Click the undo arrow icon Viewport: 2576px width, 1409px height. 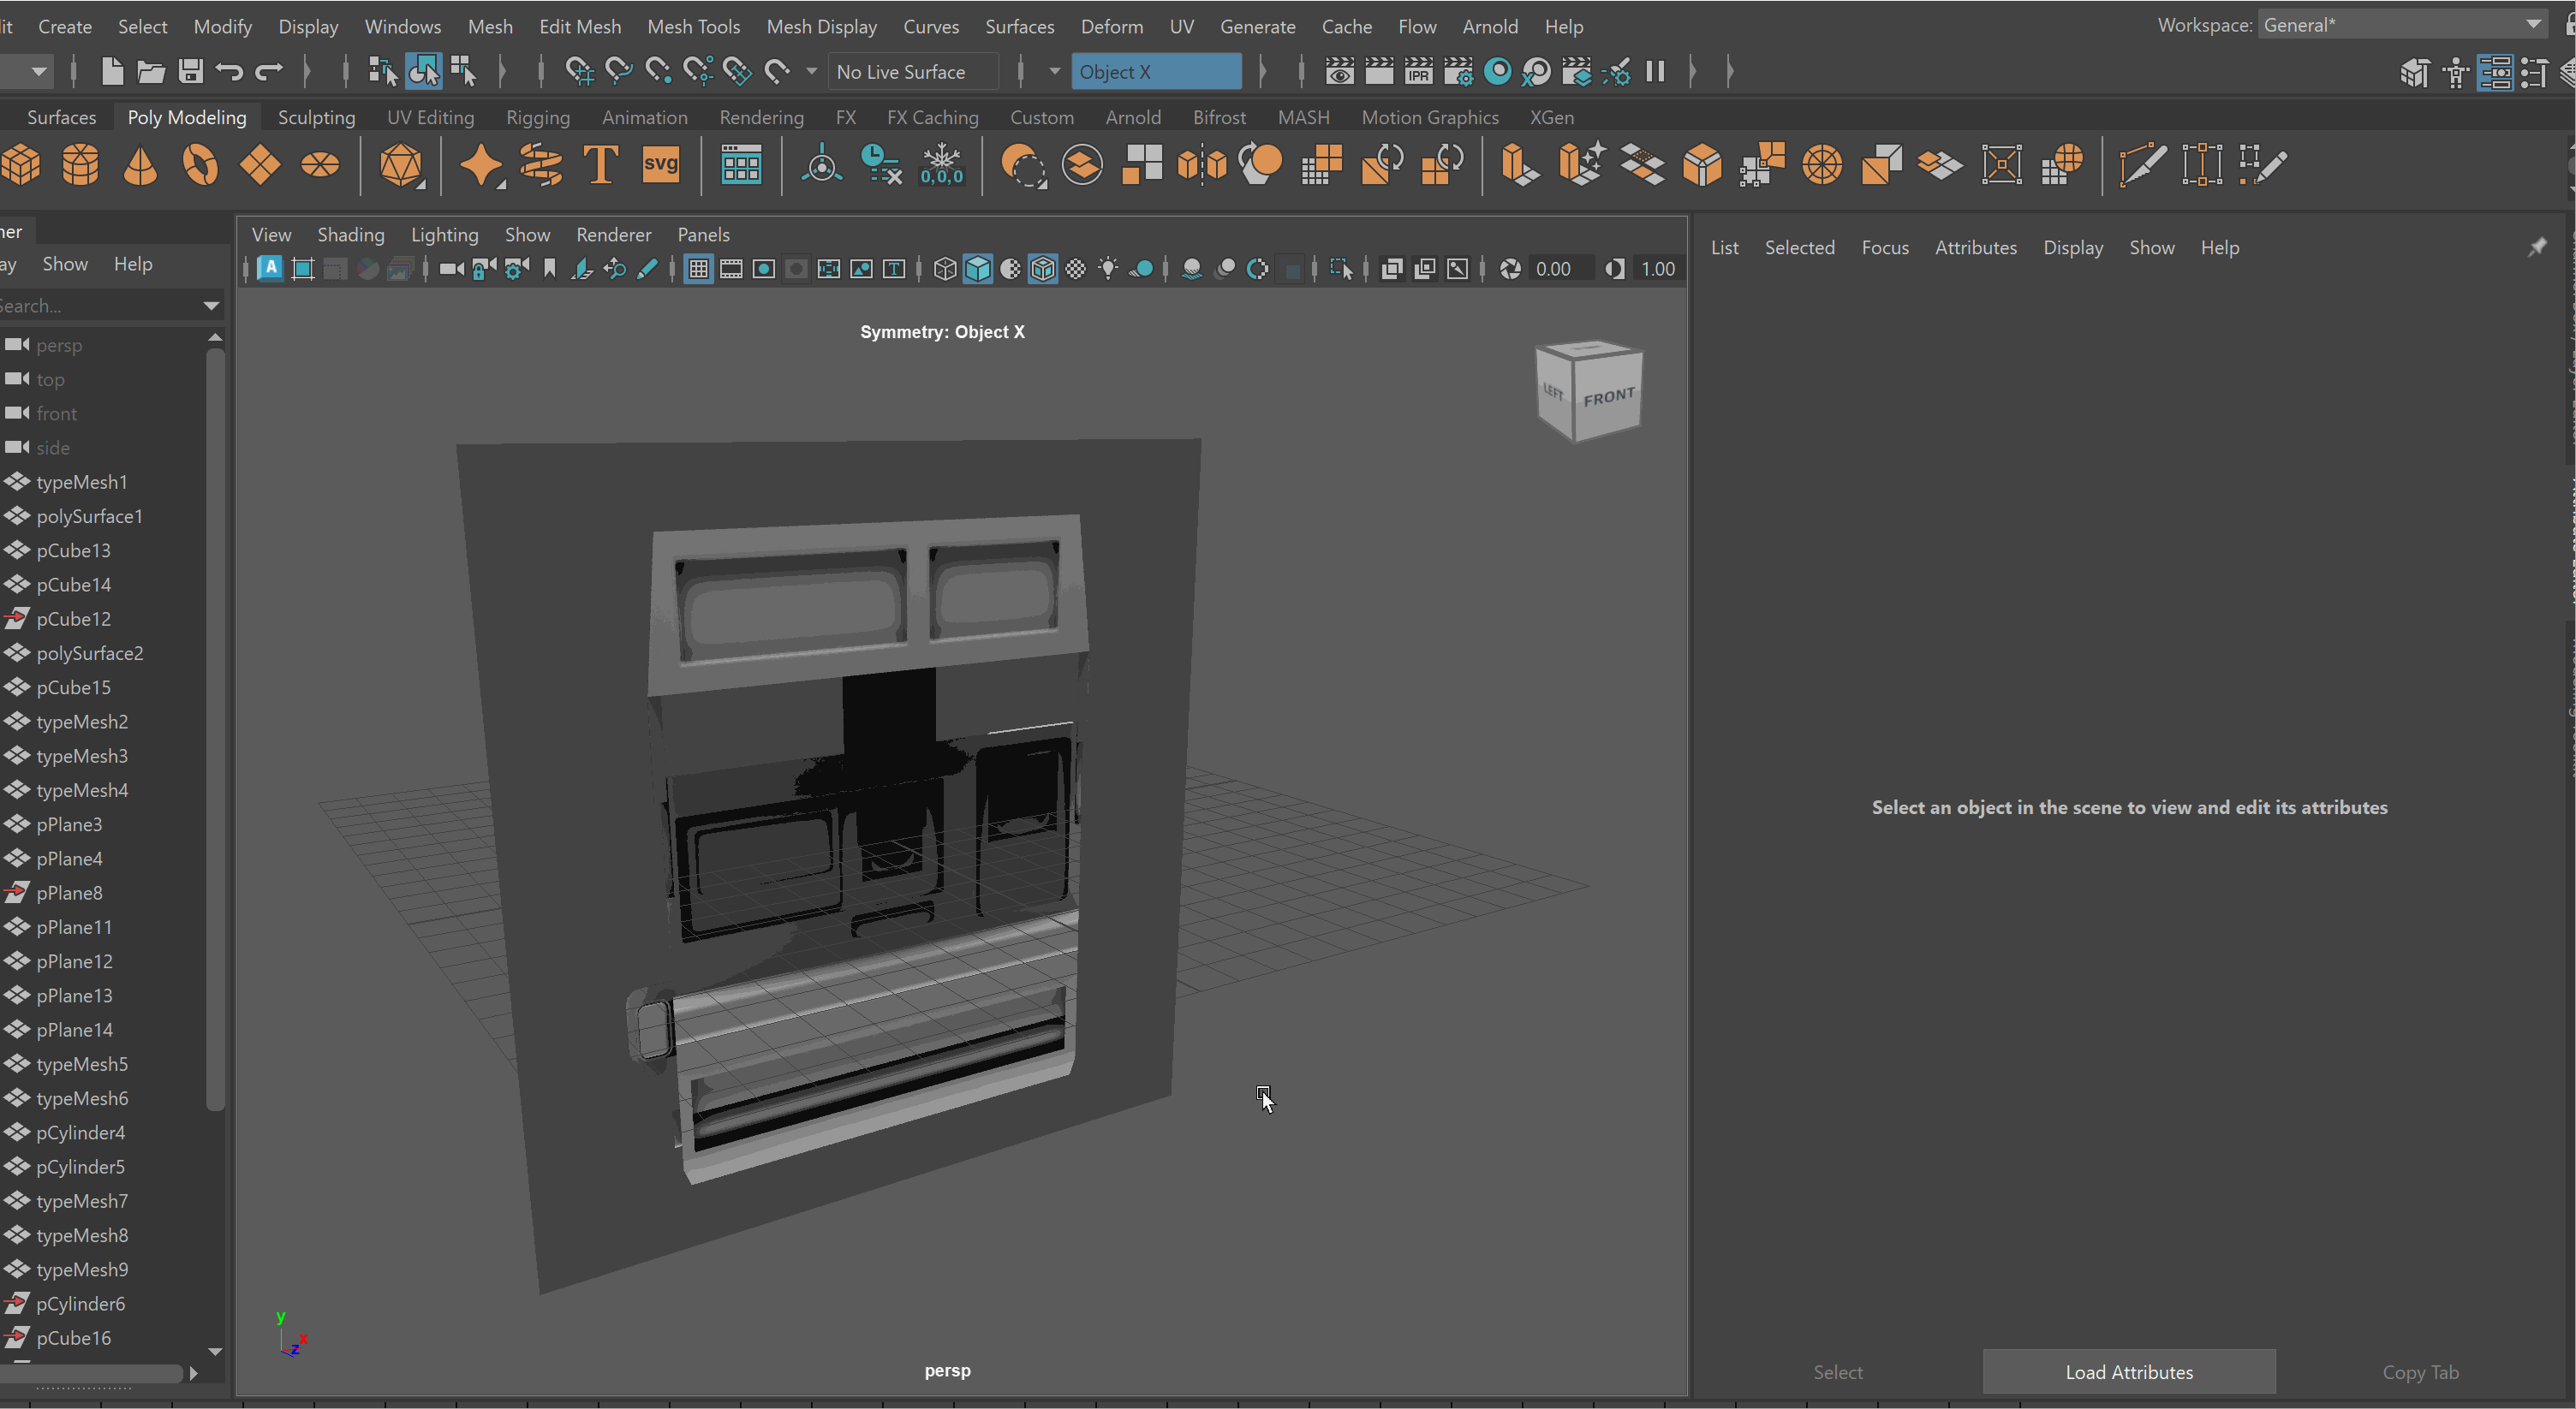coord(230,71)
